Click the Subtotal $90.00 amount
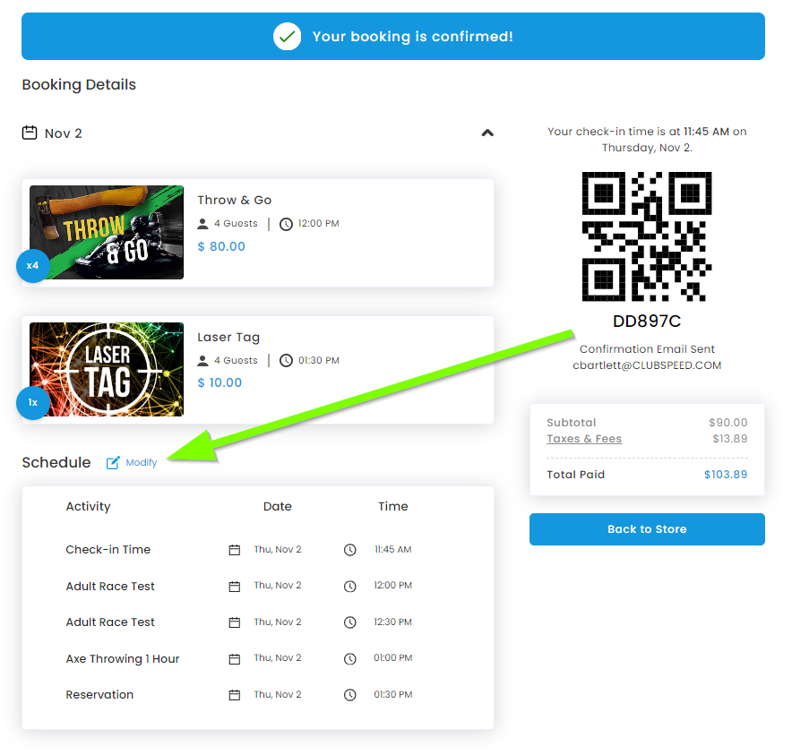 [727, 422]
